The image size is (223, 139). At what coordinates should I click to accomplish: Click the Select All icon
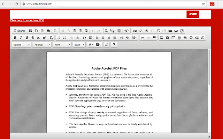[x=119, y=31]
